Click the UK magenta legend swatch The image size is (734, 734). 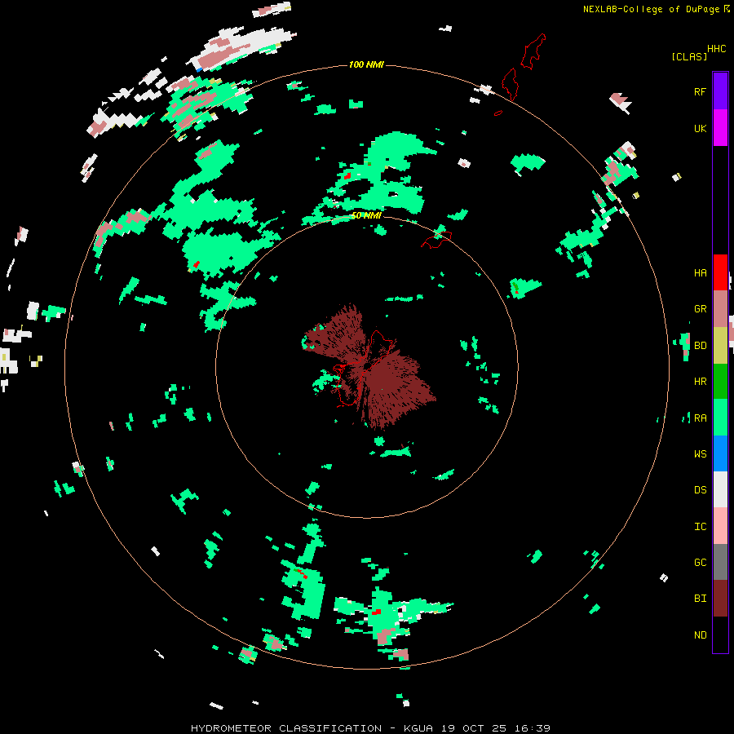coord(720,128)
